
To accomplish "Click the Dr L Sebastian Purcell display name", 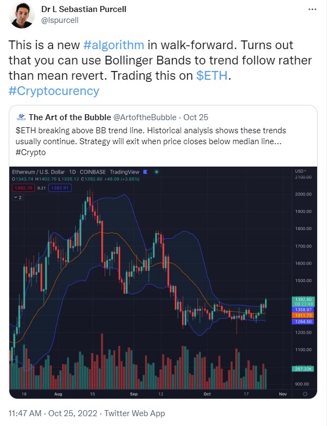I will [84, 9].
